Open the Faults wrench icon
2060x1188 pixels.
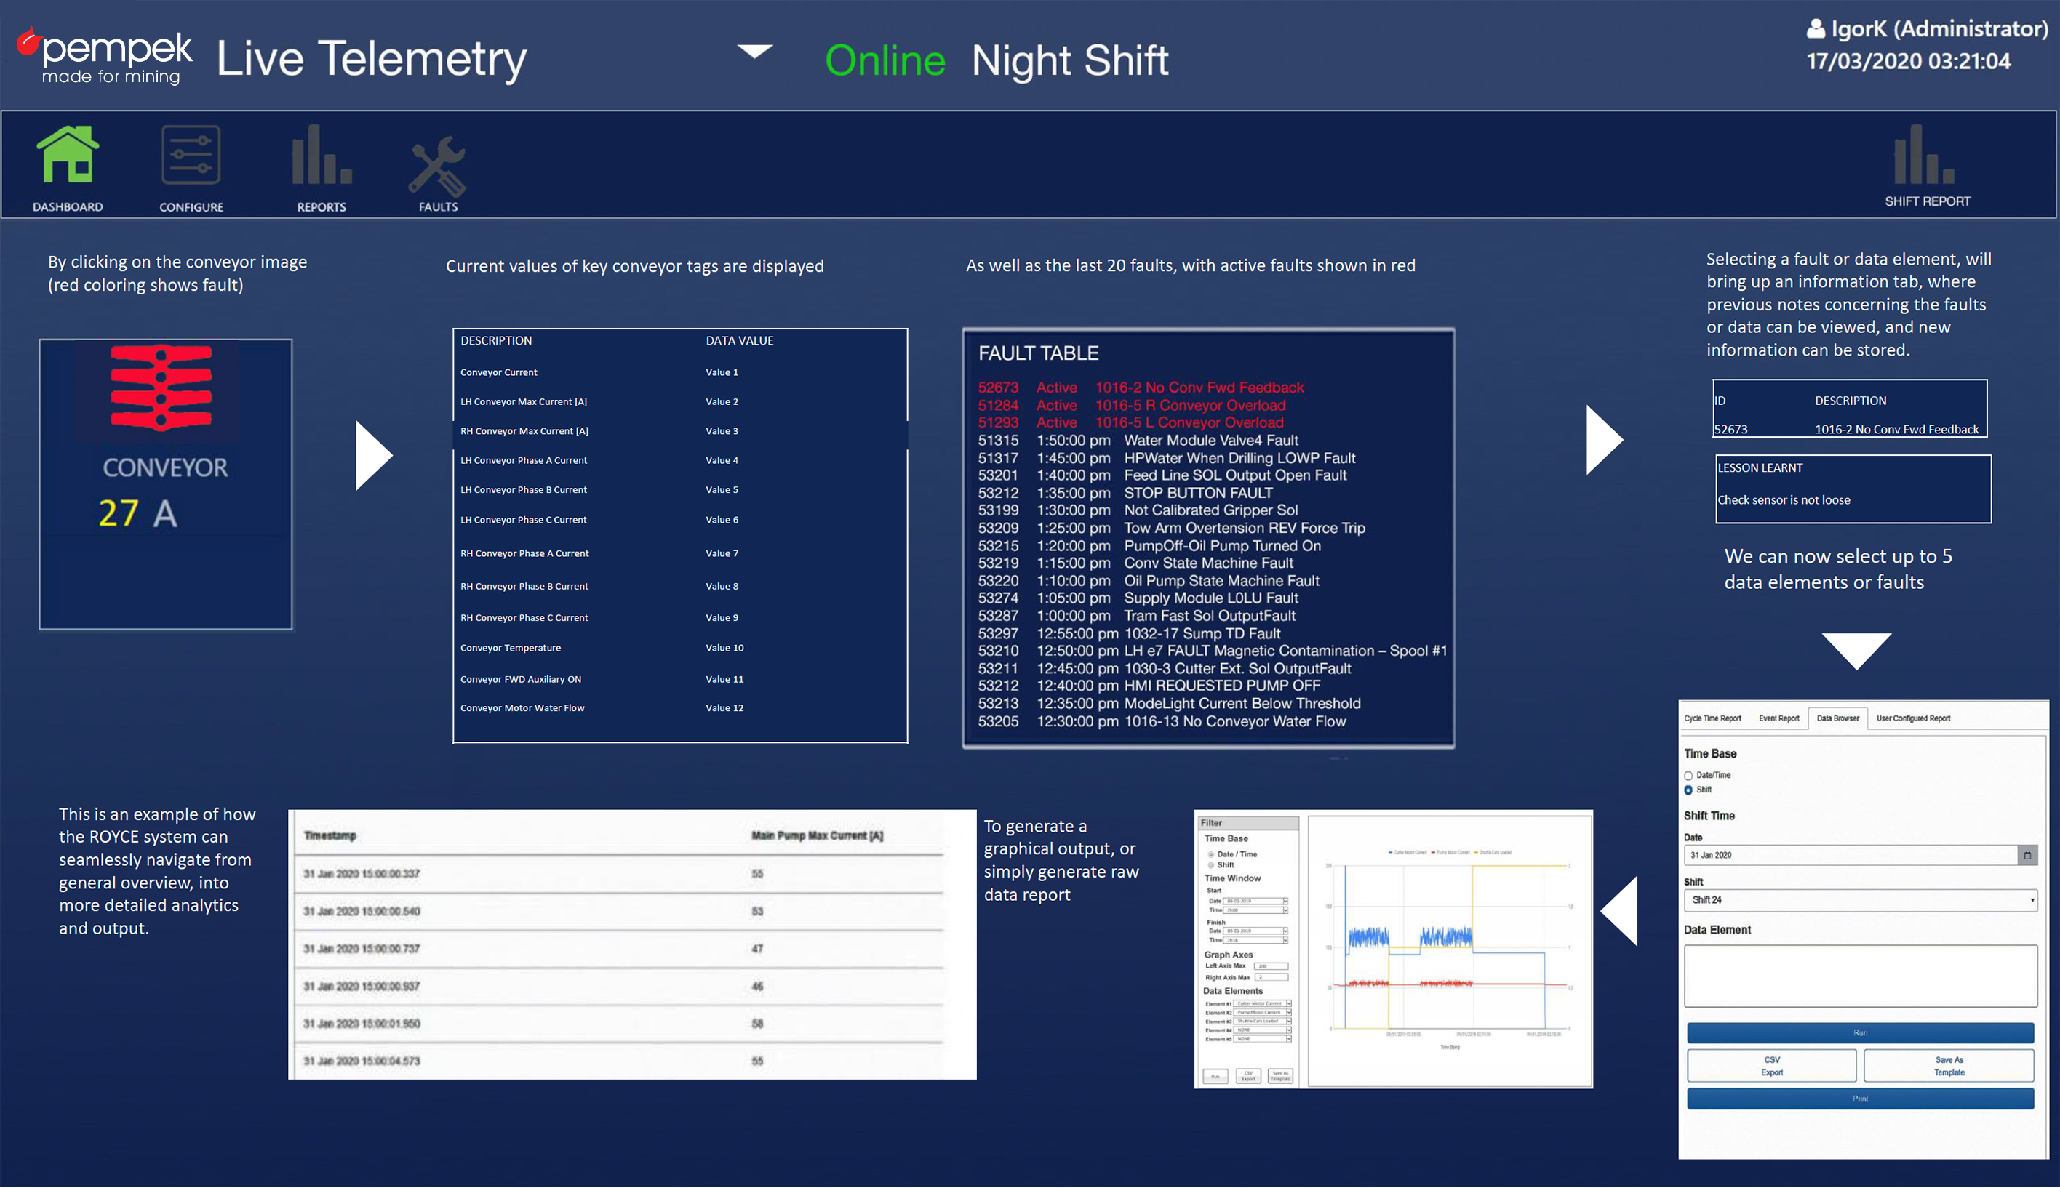437,166
